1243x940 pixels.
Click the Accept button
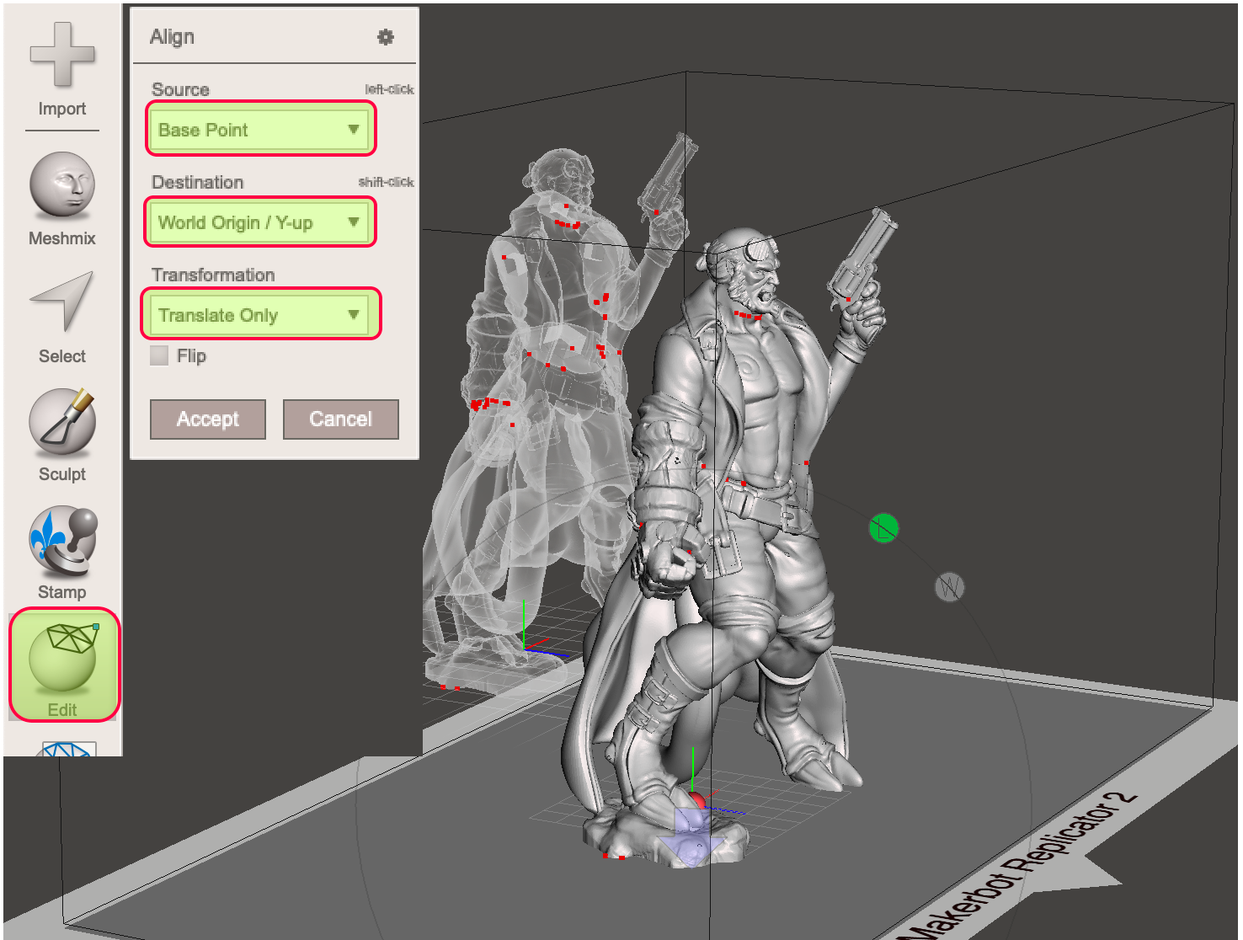tap(208, 419)
